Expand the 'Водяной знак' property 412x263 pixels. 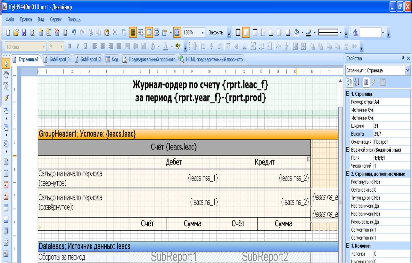(x=348, y=150)
